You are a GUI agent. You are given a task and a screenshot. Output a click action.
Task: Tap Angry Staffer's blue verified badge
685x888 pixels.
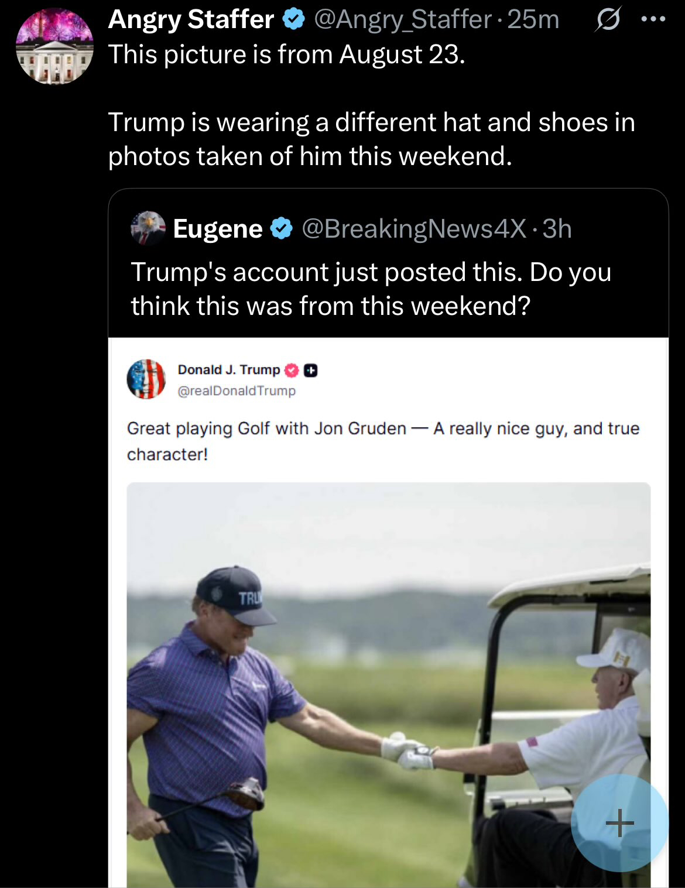[x=294, y=20]
